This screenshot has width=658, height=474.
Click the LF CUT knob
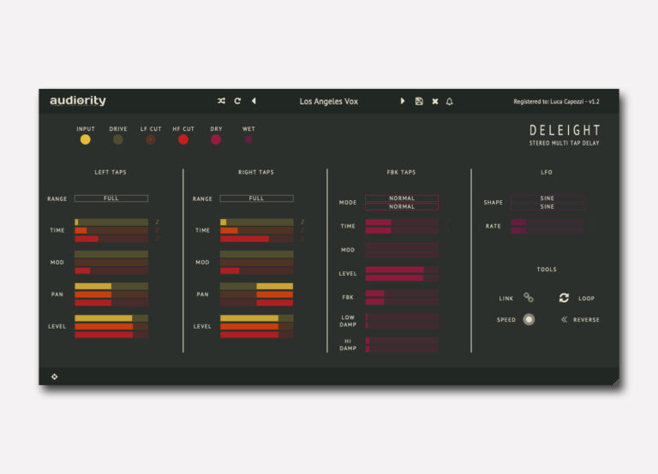(x=151, y=139)
